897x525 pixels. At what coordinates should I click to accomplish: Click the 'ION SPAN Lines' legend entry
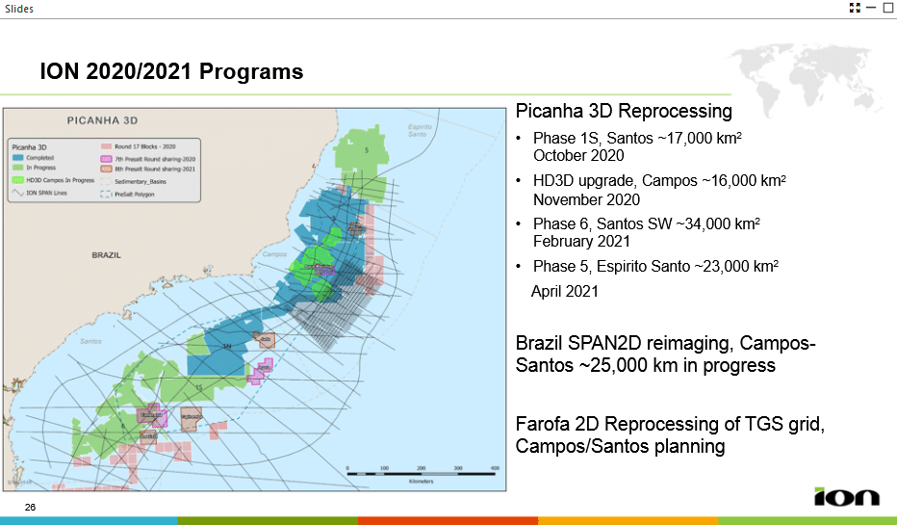pyautogui.click(x=40, y=193)
